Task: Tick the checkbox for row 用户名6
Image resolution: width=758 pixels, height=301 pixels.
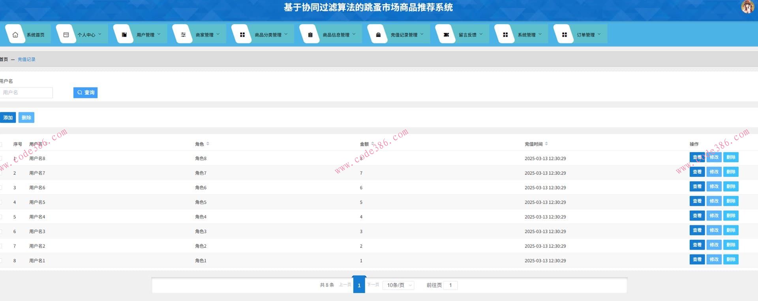Action: (x=1, y=188)
